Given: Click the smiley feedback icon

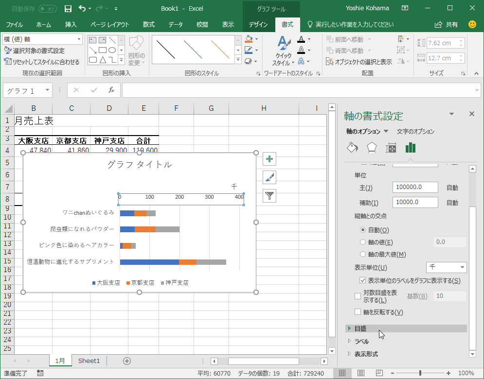Looking at the screenshot, I should (x=472, y=24).
